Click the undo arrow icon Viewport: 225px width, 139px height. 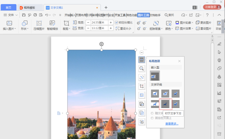tap(46, 15)
